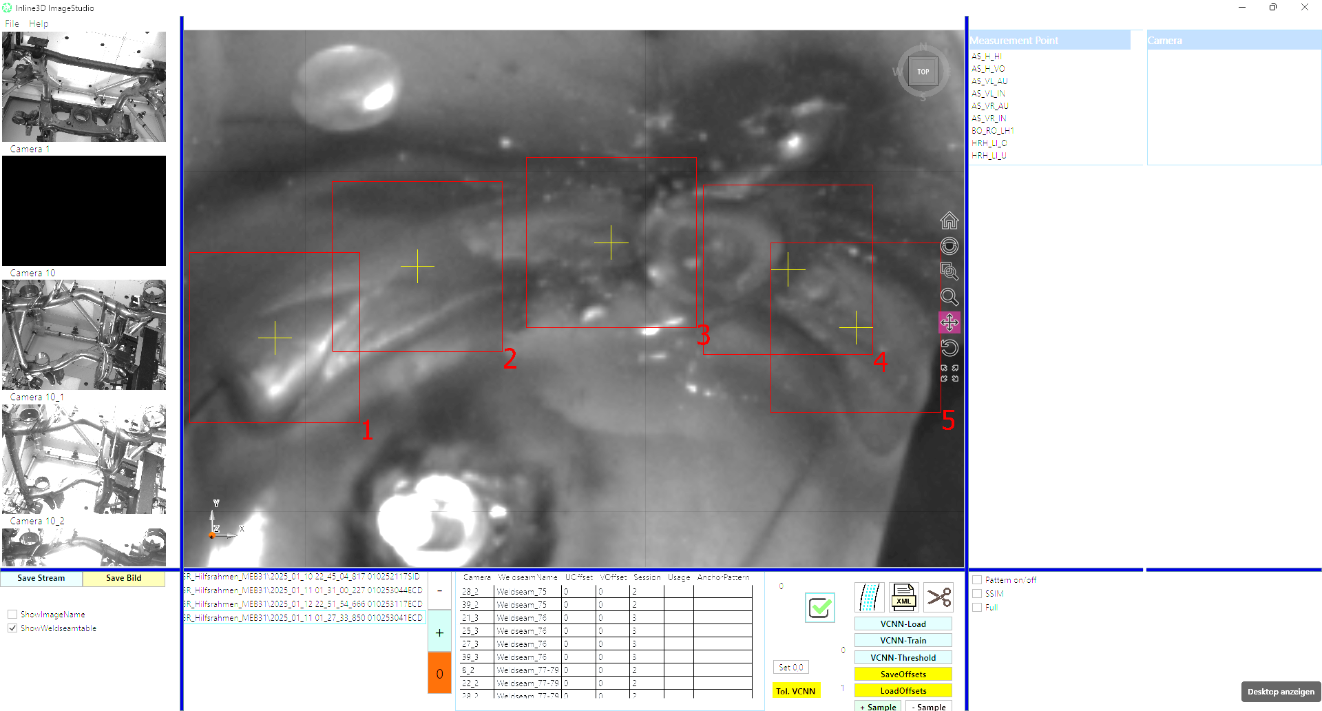Select the Camera 1 thumbnail

click(x=84, y=87)
